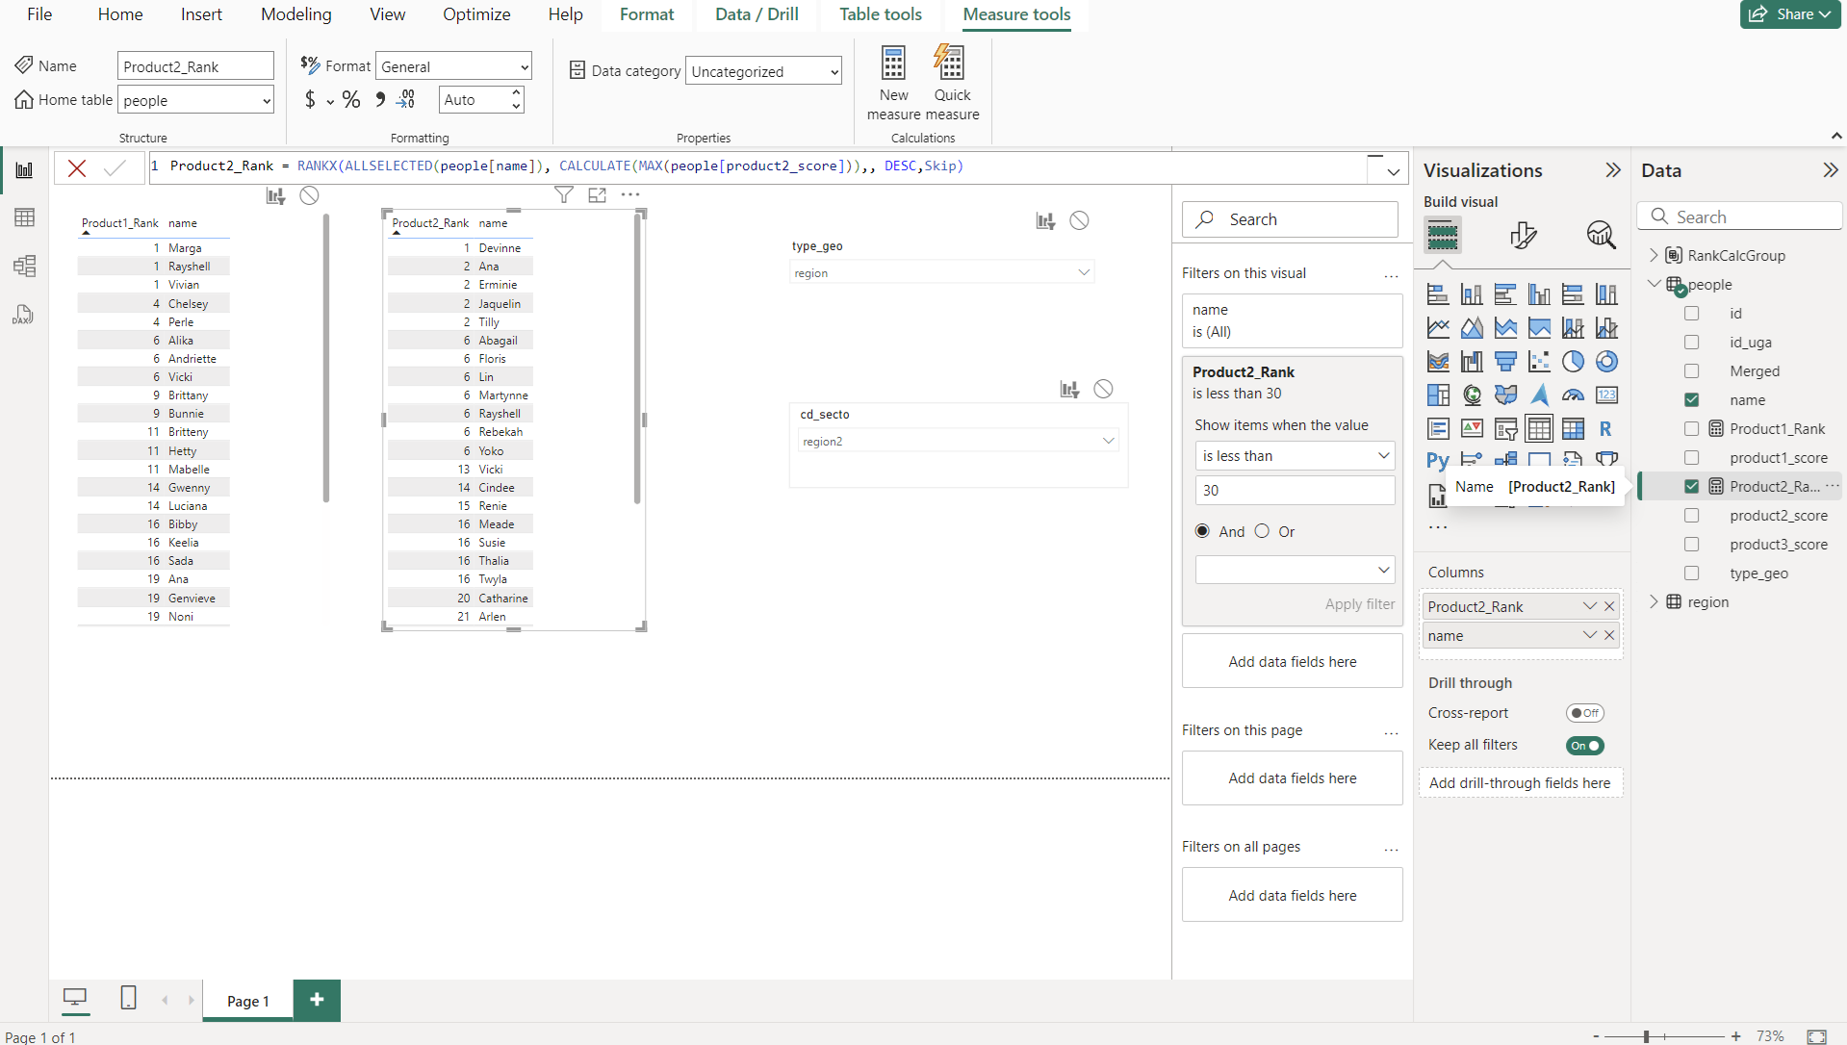Image resolution: width=1847 pixels, height=1045 pixels.
Task: Commit the formula with the checkmark
Action: (115, 168)
